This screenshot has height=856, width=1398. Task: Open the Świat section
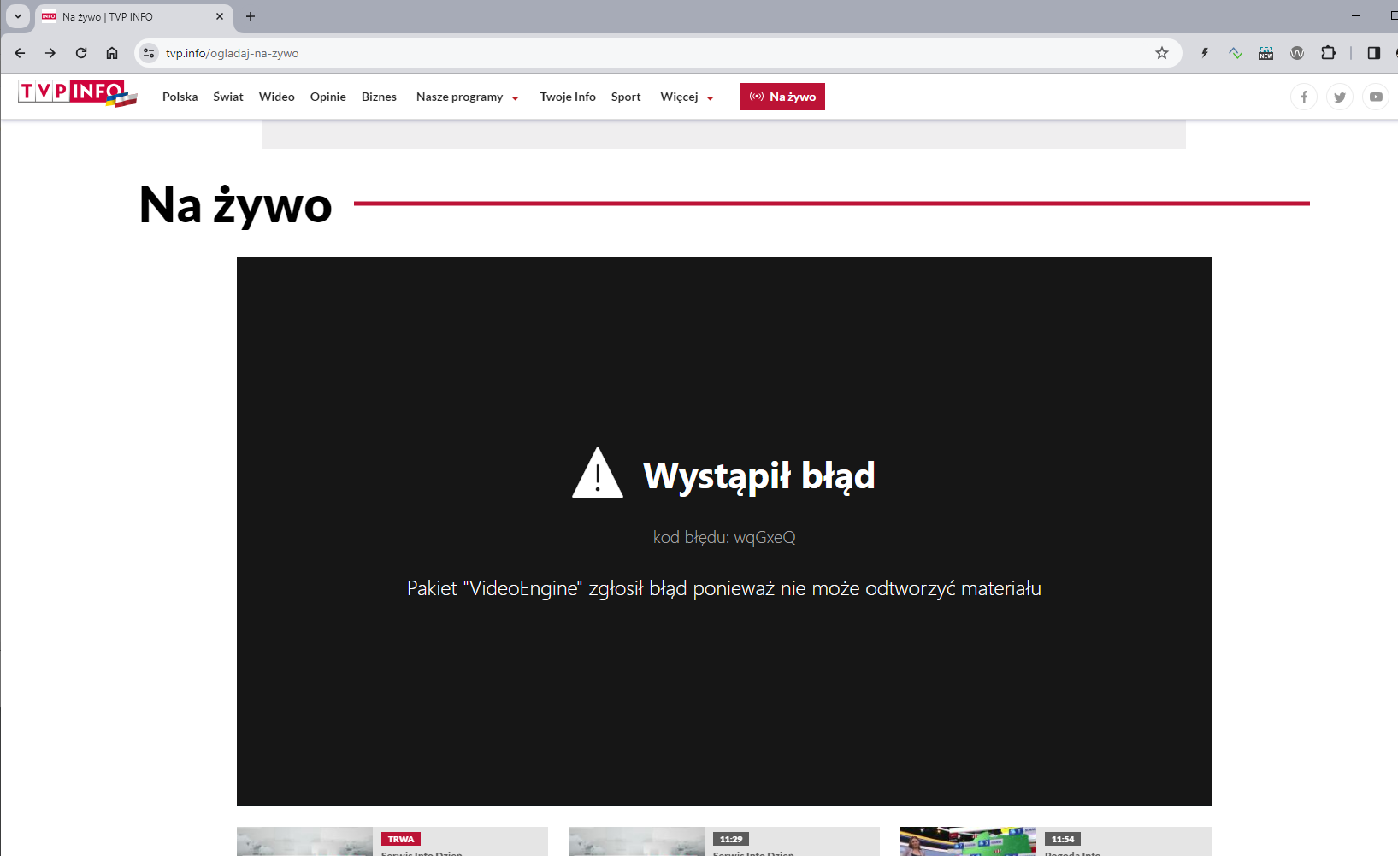pos(228,97)
